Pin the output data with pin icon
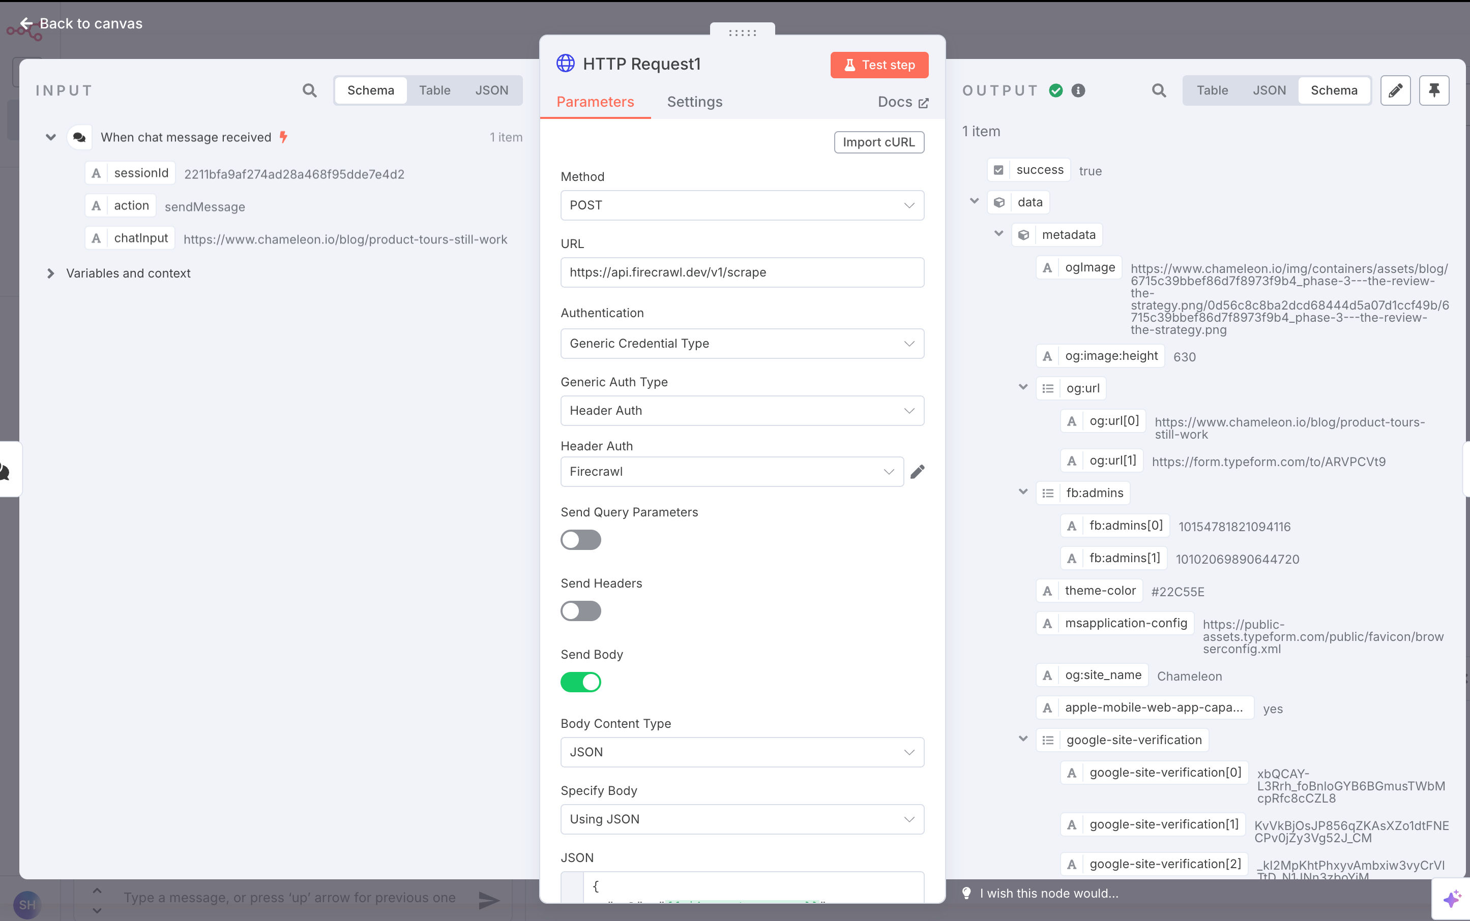Screen dimensions: 1470x921 click(1433, 91)
